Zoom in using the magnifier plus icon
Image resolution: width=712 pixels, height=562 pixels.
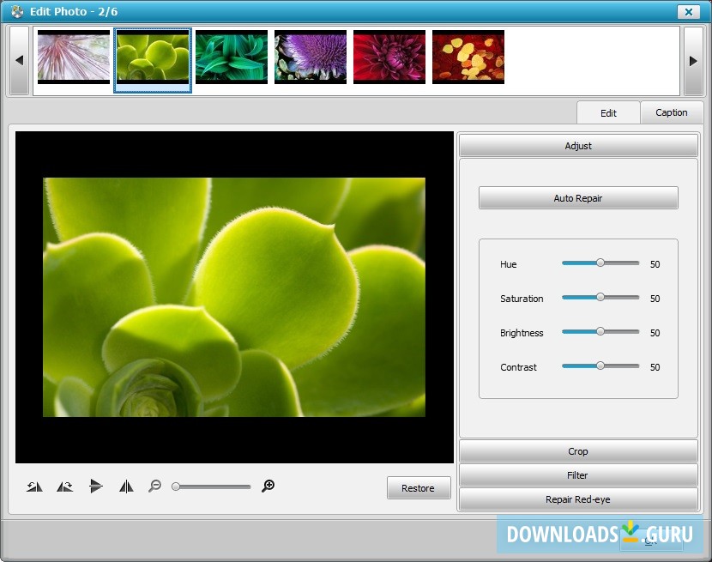pyautogui.click(x=269, y=486)
